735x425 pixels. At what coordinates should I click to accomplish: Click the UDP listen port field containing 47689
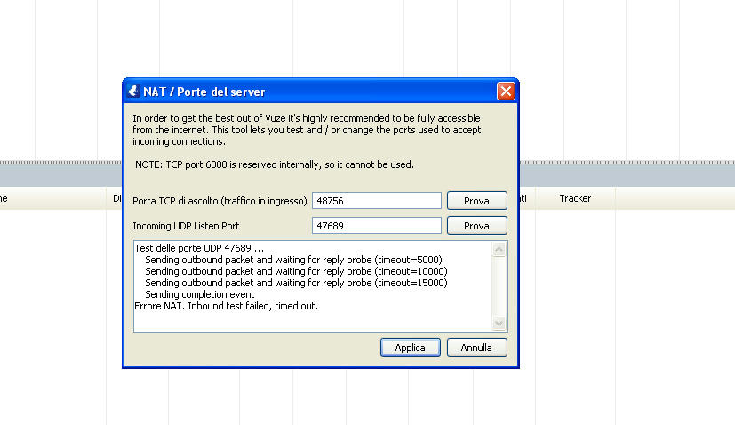point(377,226)
